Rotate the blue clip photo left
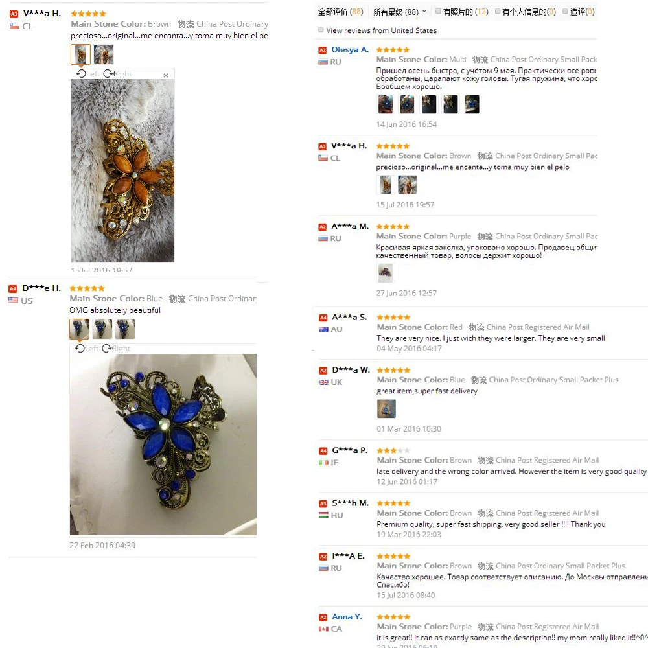 click(x=87, y=349)
